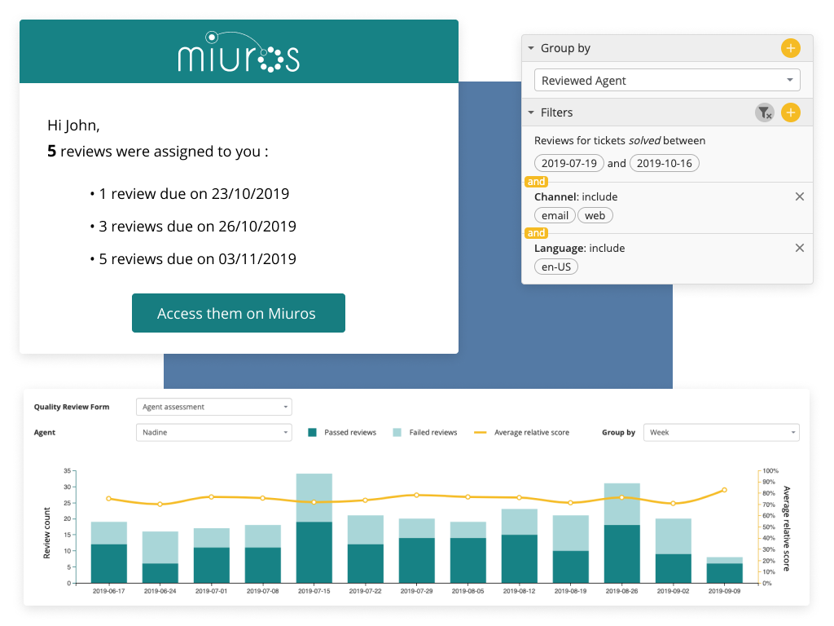Image resolution: width=834 pixels, height=626 pixels.
Task: Select the email channel tag
Action: click(x=555, y=215)
